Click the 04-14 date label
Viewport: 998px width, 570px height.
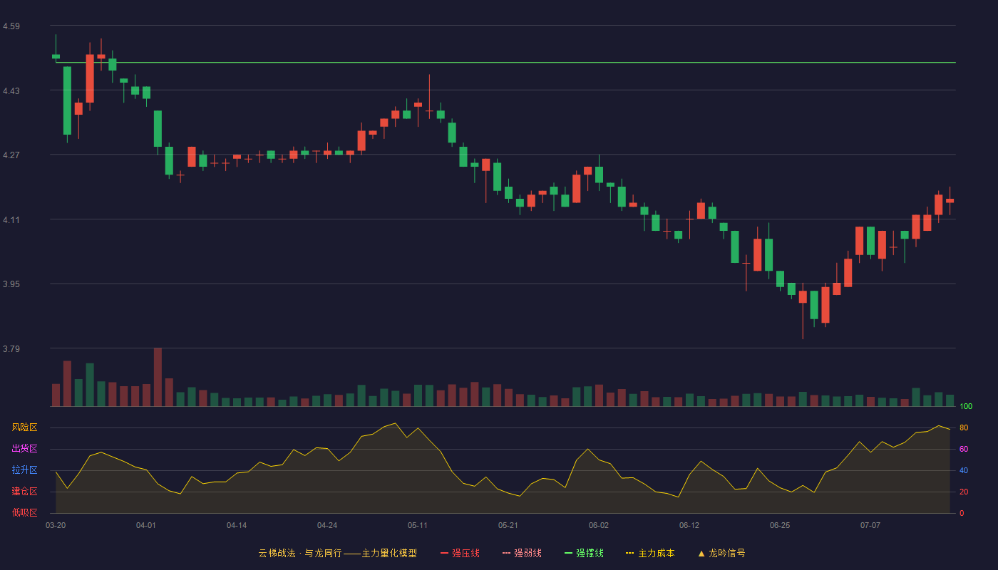click(x=237, y=525)
